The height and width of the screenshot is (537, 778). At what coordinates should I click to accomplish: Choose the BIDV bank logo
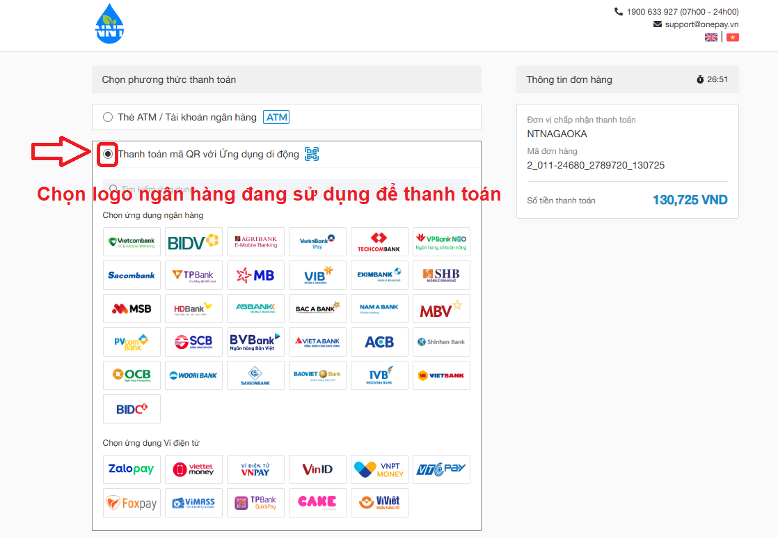(193, 242)
